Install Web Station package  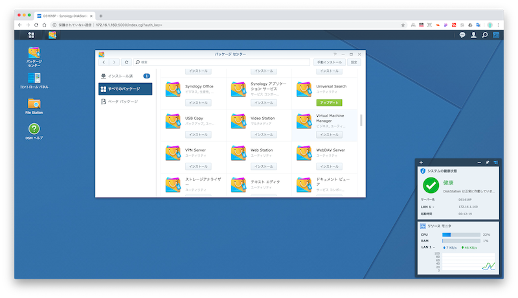(264, 166)
